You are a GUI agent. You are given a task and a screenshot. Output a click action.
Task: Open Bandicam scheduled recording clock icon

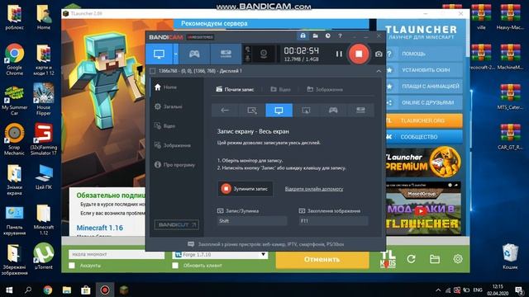pos(327,35)
